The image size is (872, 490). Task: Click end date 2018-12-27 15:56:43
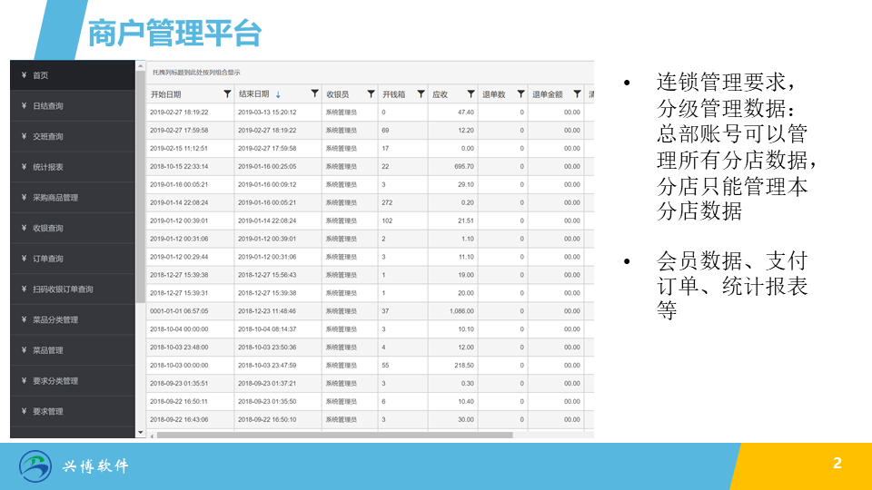pyautogui.click(x=267, y=275)
